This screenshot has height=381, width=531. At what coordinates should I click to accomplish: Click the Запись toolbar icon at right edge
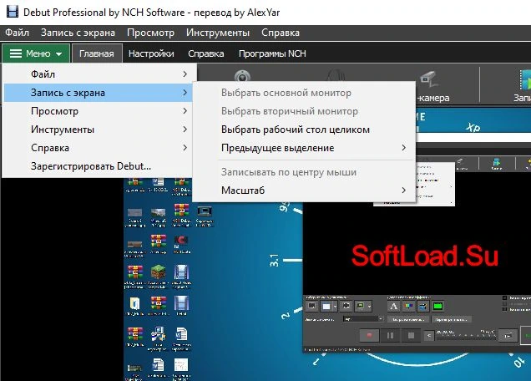[x=525, y=80]
